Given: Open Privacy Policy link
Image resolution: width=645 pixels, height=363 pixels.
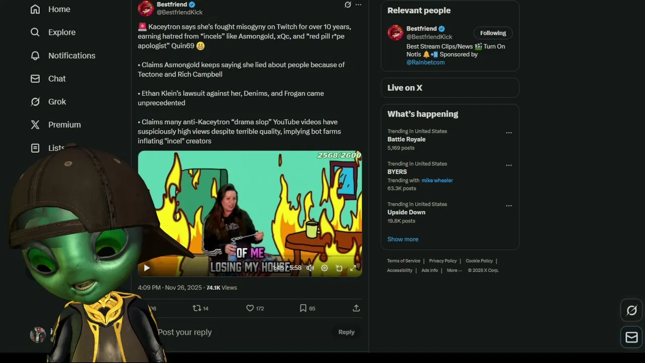Looking at the screenshot, I should pos(443,261).
